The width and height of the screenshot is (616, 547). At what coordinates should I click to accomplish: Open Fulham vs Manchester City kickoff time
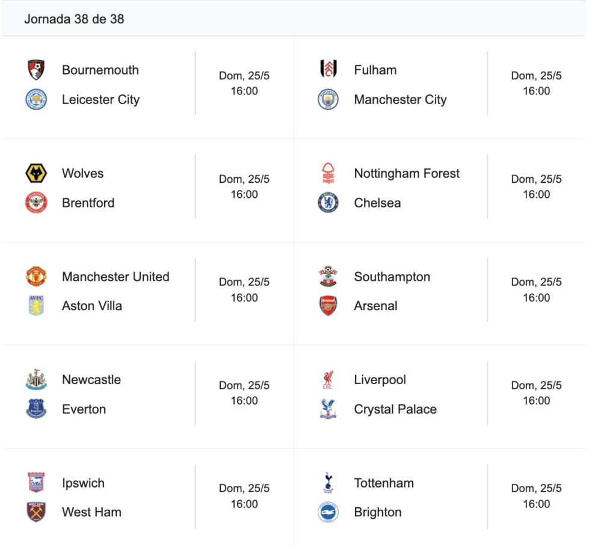pos(536,91)
